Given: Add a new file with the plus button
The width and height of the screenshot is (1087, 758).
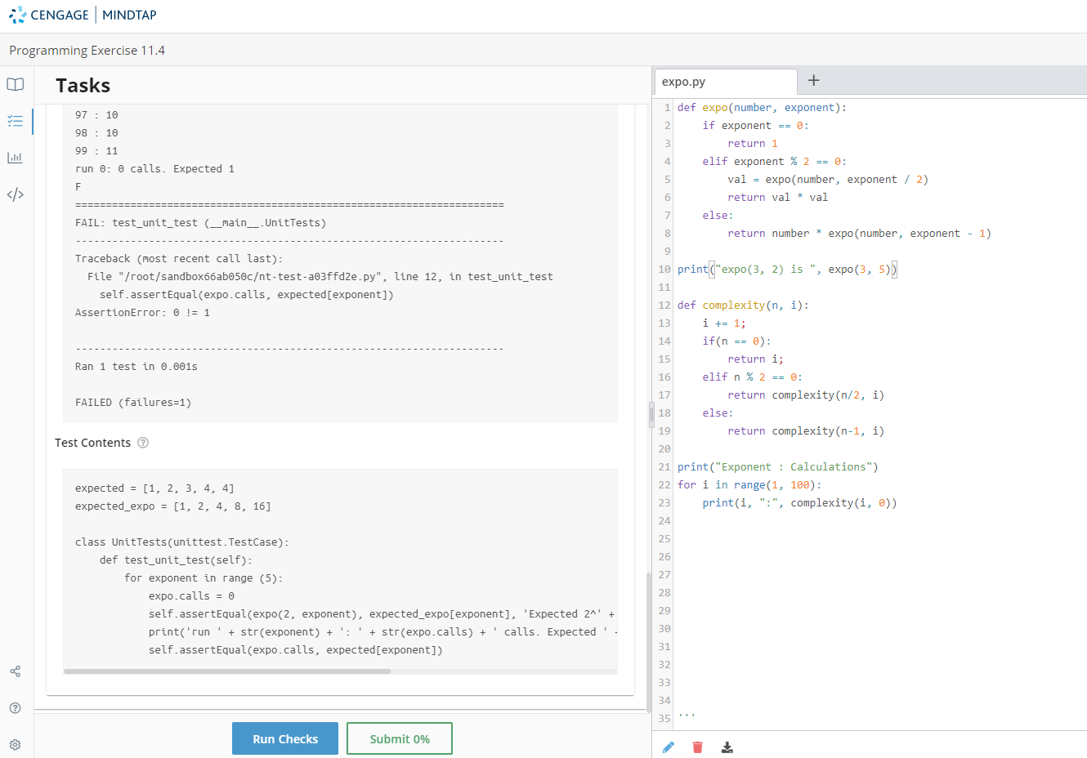Looking at the screenshot, I should coord(813,81).
